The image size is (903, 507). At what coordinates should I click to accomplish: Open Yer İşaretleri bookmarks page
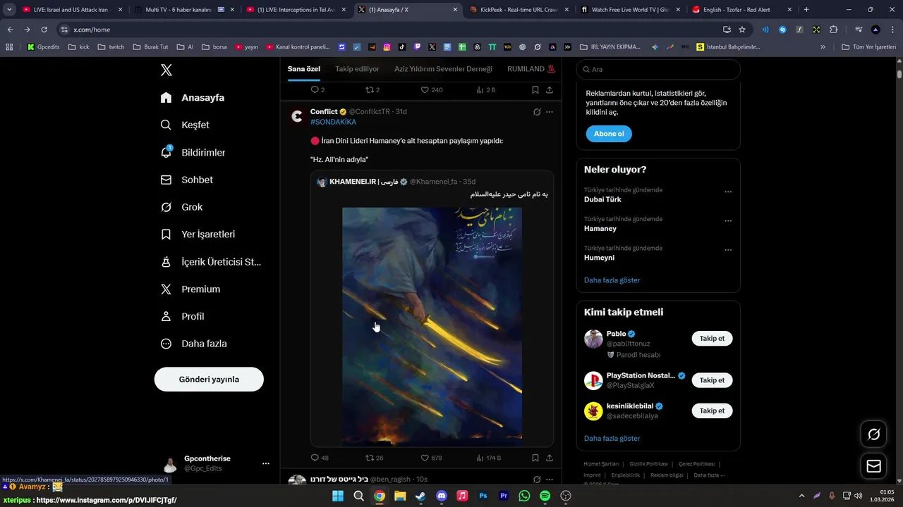tap(198, 234)
